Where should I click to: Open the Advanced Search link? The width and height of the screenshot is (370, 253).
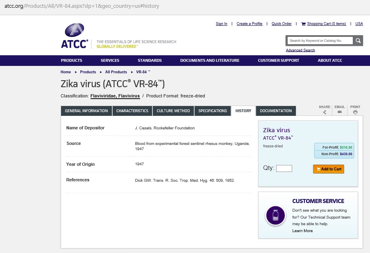(x=300, y=50)
